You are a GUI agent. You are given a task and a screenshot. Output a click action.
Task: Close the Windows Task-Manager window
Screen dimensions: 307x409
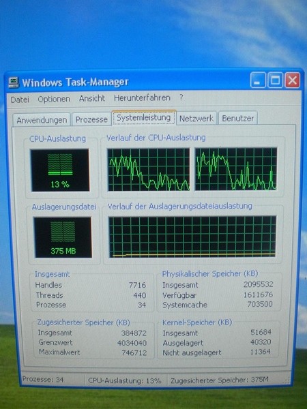[293, 80]
